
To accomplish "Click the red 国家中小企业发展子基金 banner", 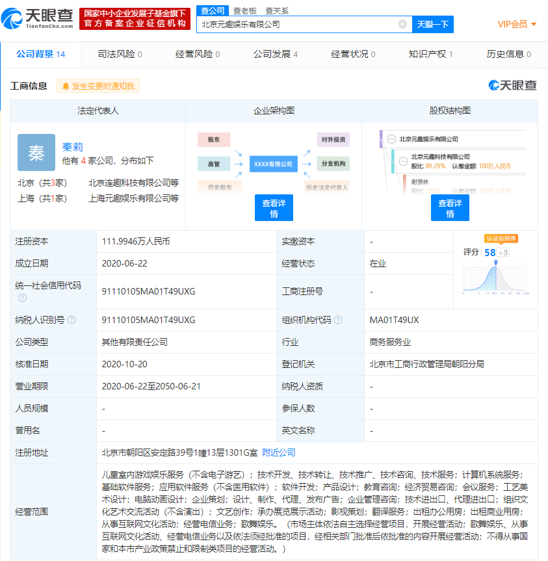I will (135, 19).
